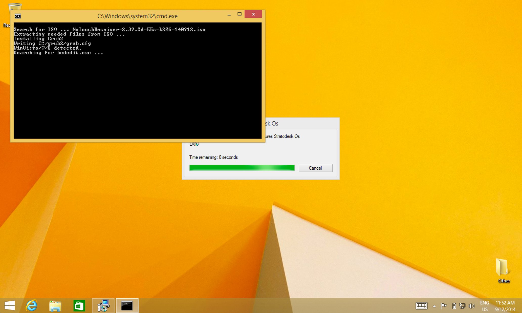This screenshot has height=313, width=522.
Task: Launch the Windows Store taskbar icon
Action: click(x=79, y=305)
